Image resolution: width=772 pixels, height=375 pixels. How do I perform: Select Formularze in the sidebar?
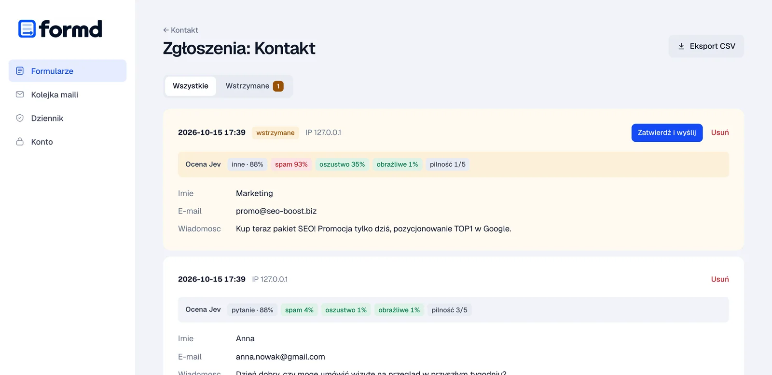68,71
